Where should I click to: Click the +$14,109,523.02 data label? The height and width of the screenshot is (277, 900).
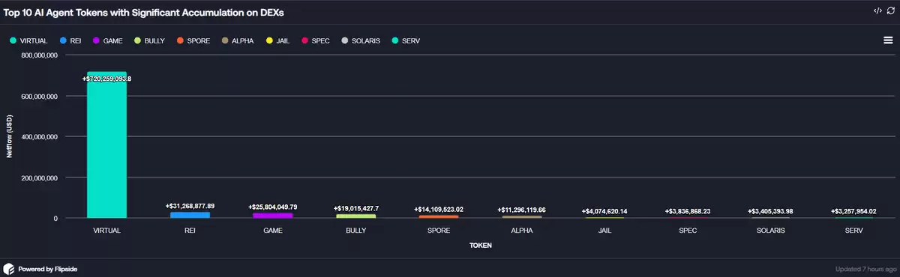tap(439, 210)
